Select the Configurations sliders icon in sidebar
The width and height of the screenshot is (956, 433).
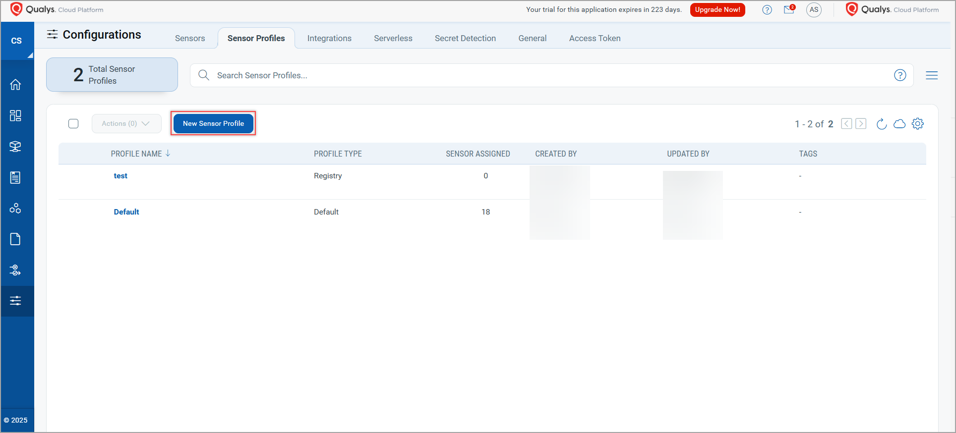(x=15, y=301)
